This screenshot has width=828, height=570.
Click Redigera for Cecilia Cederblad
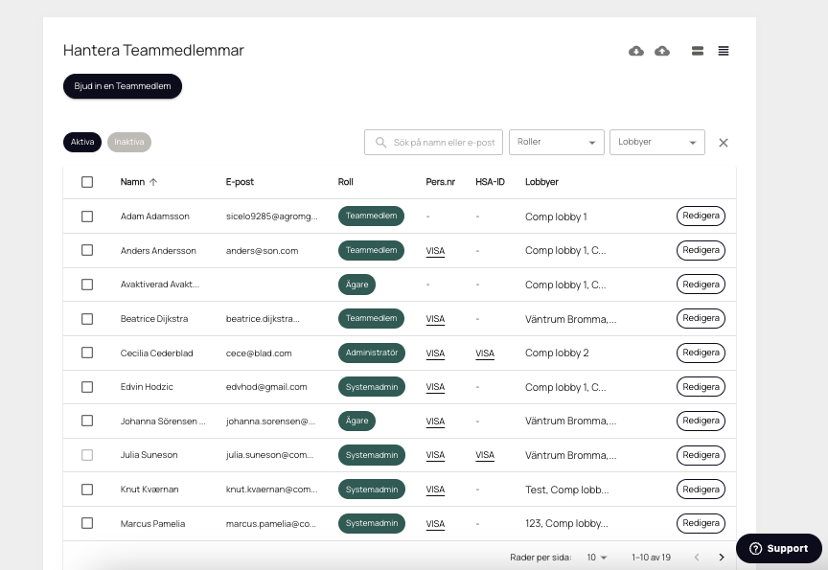701,353
